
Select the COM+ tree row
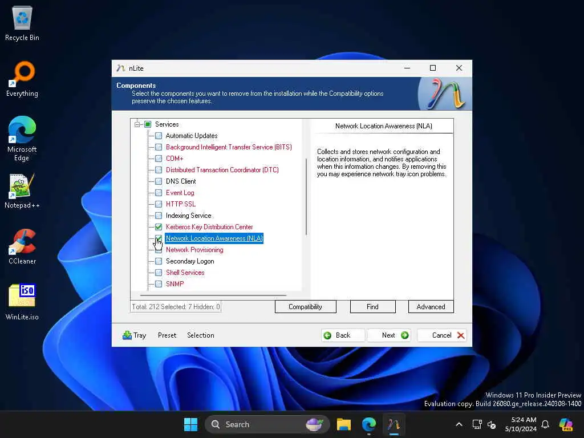point(175,159)
